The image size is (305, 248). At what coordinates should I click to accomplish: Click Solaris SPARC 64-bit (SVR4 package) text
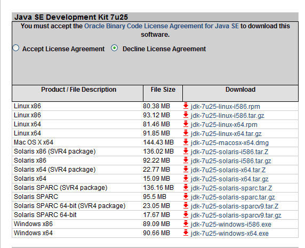(70, 205)
